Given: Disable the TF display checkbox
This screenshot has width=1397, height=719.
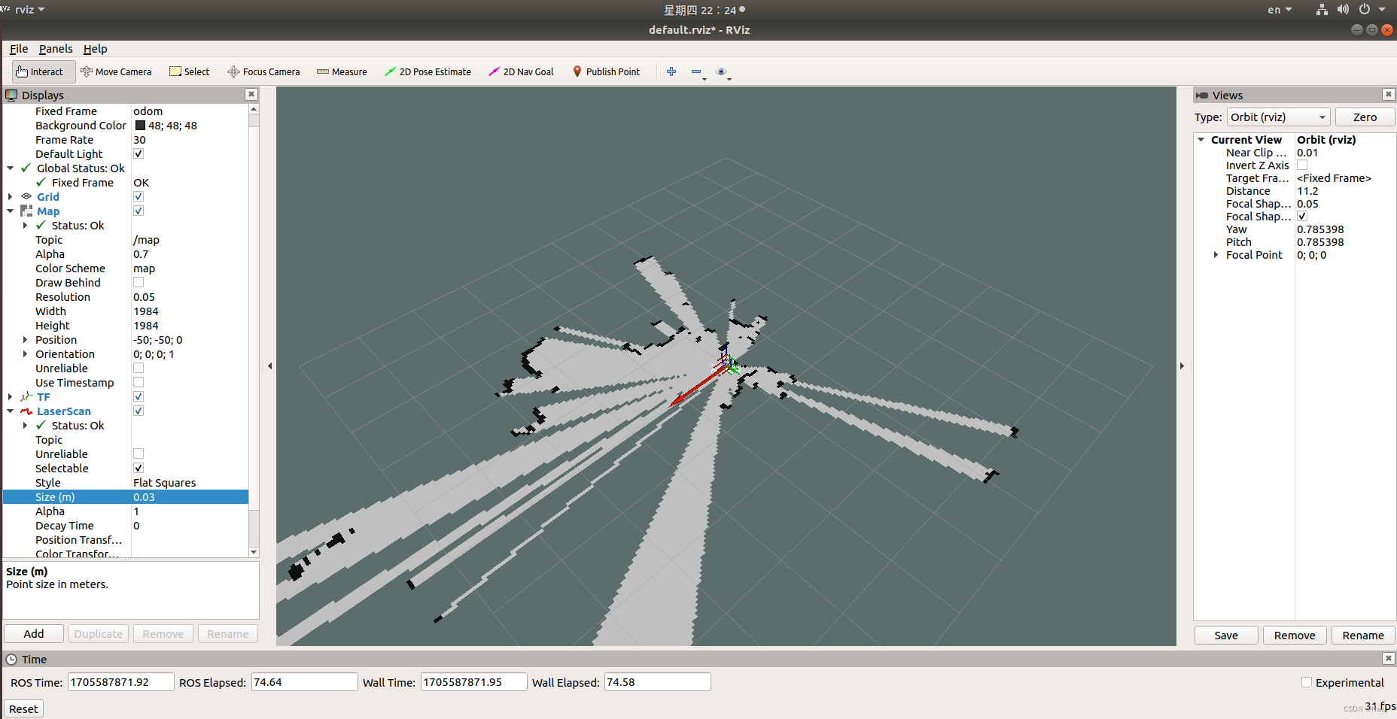Looking at the screenshot, I should click(138, 396).
